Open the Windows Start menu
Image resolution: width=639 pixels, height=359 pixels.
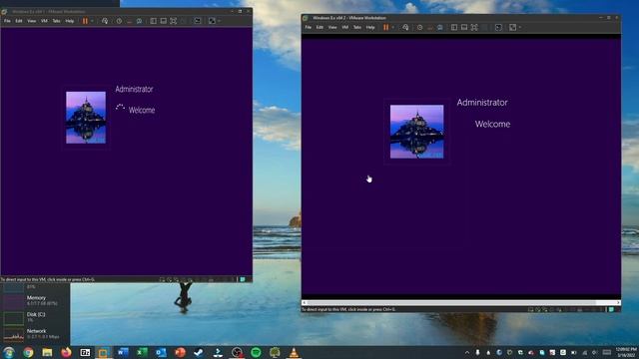(x=9, y=352)
